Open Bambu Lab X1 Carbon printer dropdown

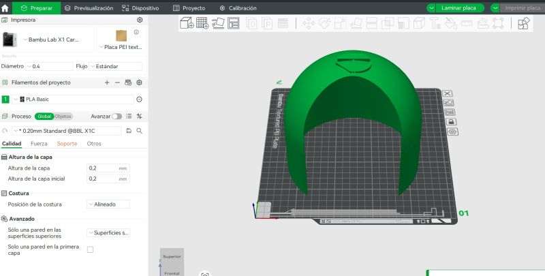click(51, 40)
